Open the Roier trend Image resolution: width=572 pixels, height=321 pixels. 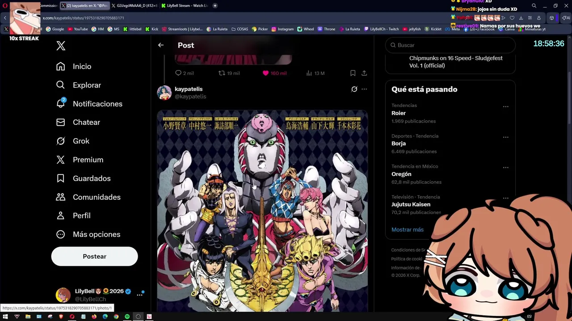point(399,113)
